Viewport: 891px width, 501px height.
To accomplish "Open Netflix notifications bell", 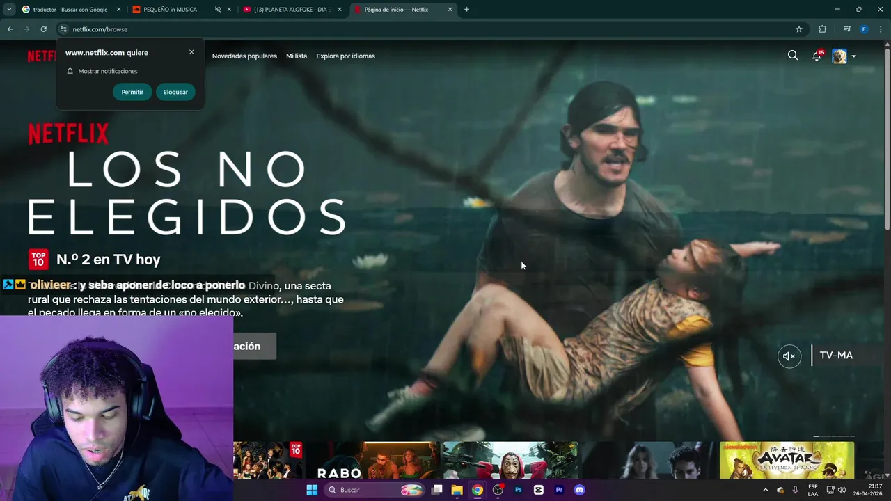I will (817, 56).
